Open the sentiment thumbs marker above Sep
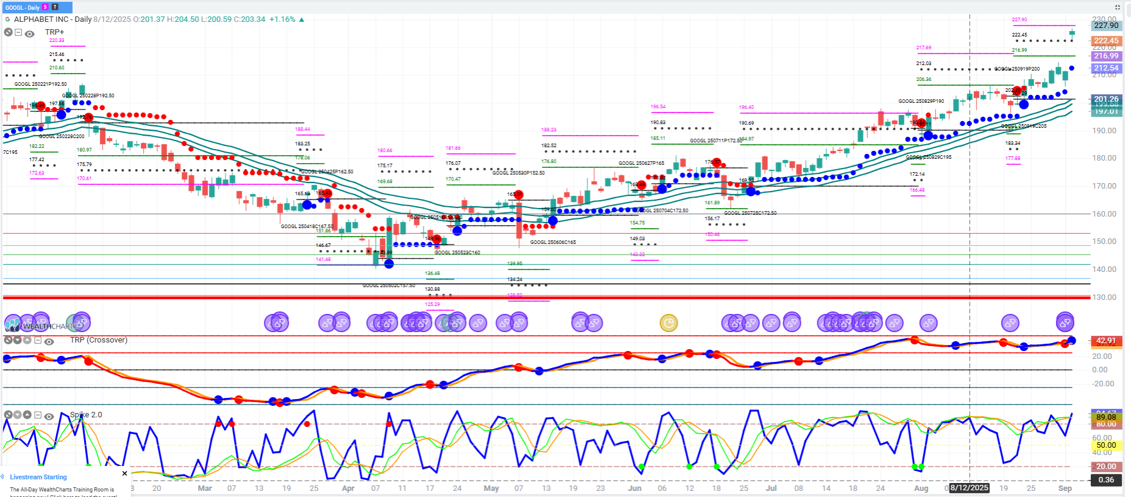Viewport: 1131px width, 497px height. (1065, 322)
